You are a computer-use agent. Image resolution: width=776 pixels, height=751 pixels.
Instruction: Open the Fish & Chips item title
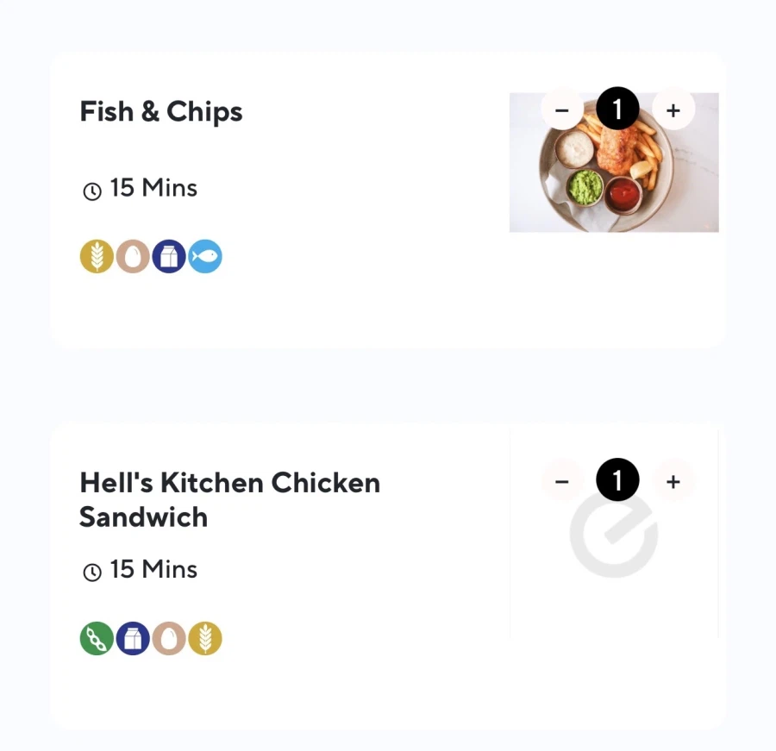[161, 112]
